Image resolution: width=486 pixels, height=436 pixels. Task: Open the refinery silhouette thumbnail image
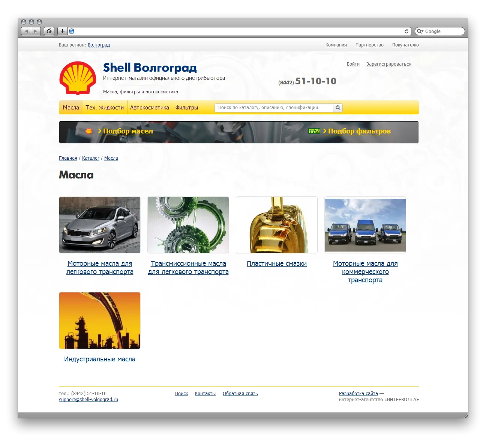[100, 321]
